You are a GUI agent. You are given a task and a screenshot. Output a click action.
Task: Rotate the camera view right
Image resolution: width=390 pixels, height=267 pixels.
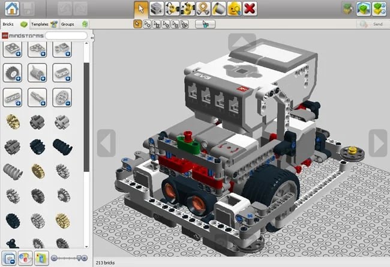pos(378,143)
